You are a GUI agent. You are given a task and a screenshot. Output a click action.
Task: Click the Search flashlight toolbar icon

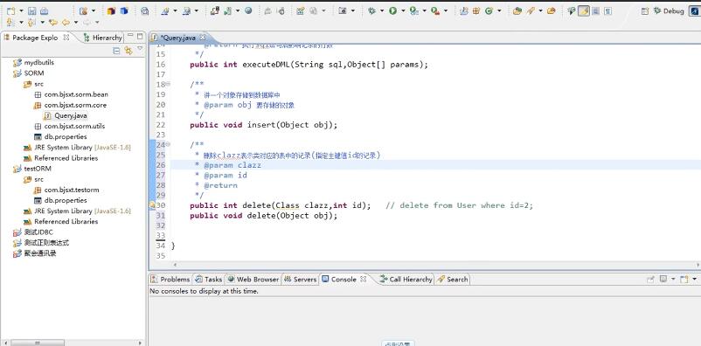(531, 11)
